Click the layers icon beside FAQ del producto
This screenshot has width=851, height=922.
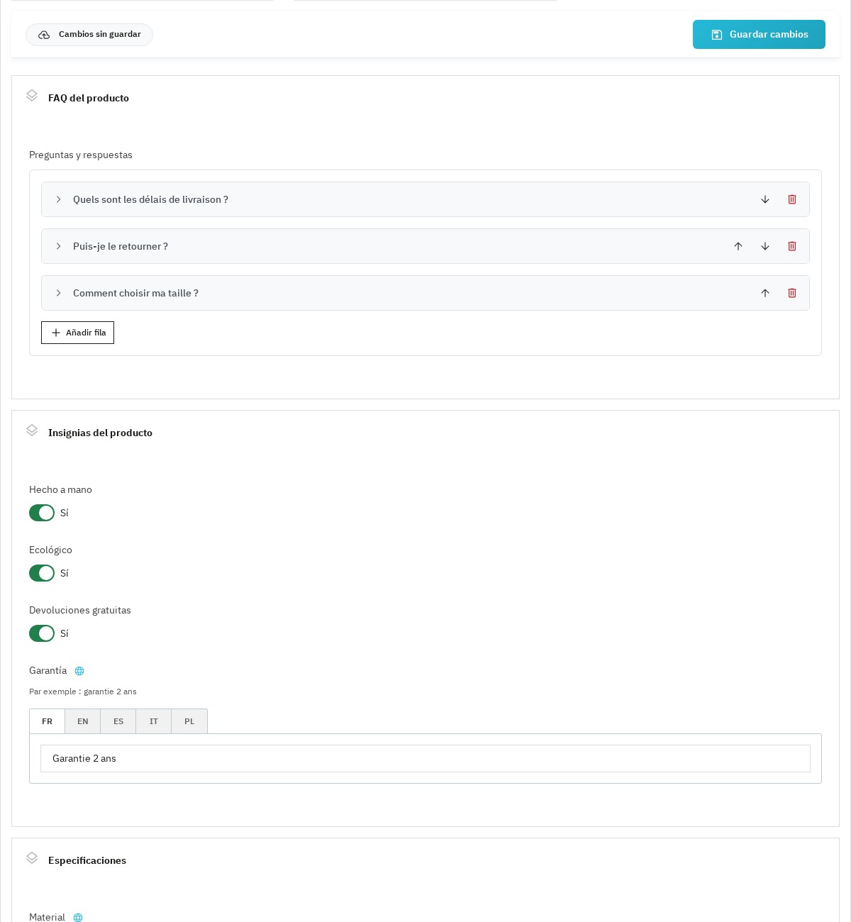point(32,96)
